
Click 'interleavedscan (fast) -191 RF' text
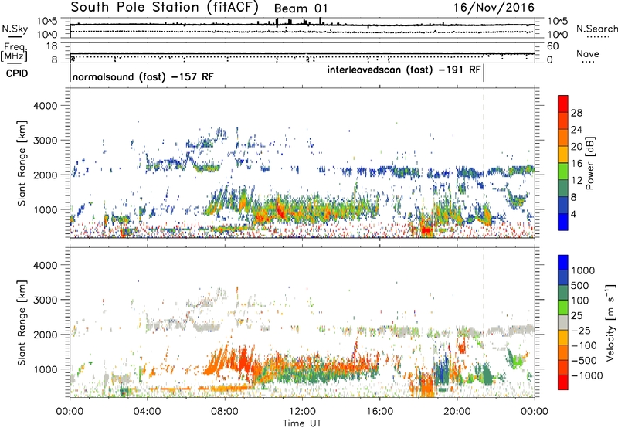[x=404, y=70]
